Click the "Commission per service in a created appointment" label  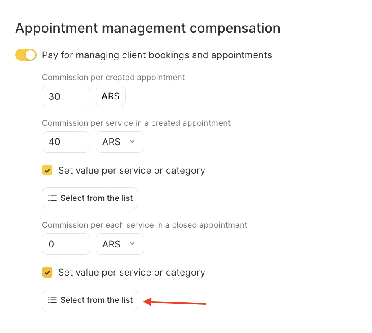click(136, 123)
